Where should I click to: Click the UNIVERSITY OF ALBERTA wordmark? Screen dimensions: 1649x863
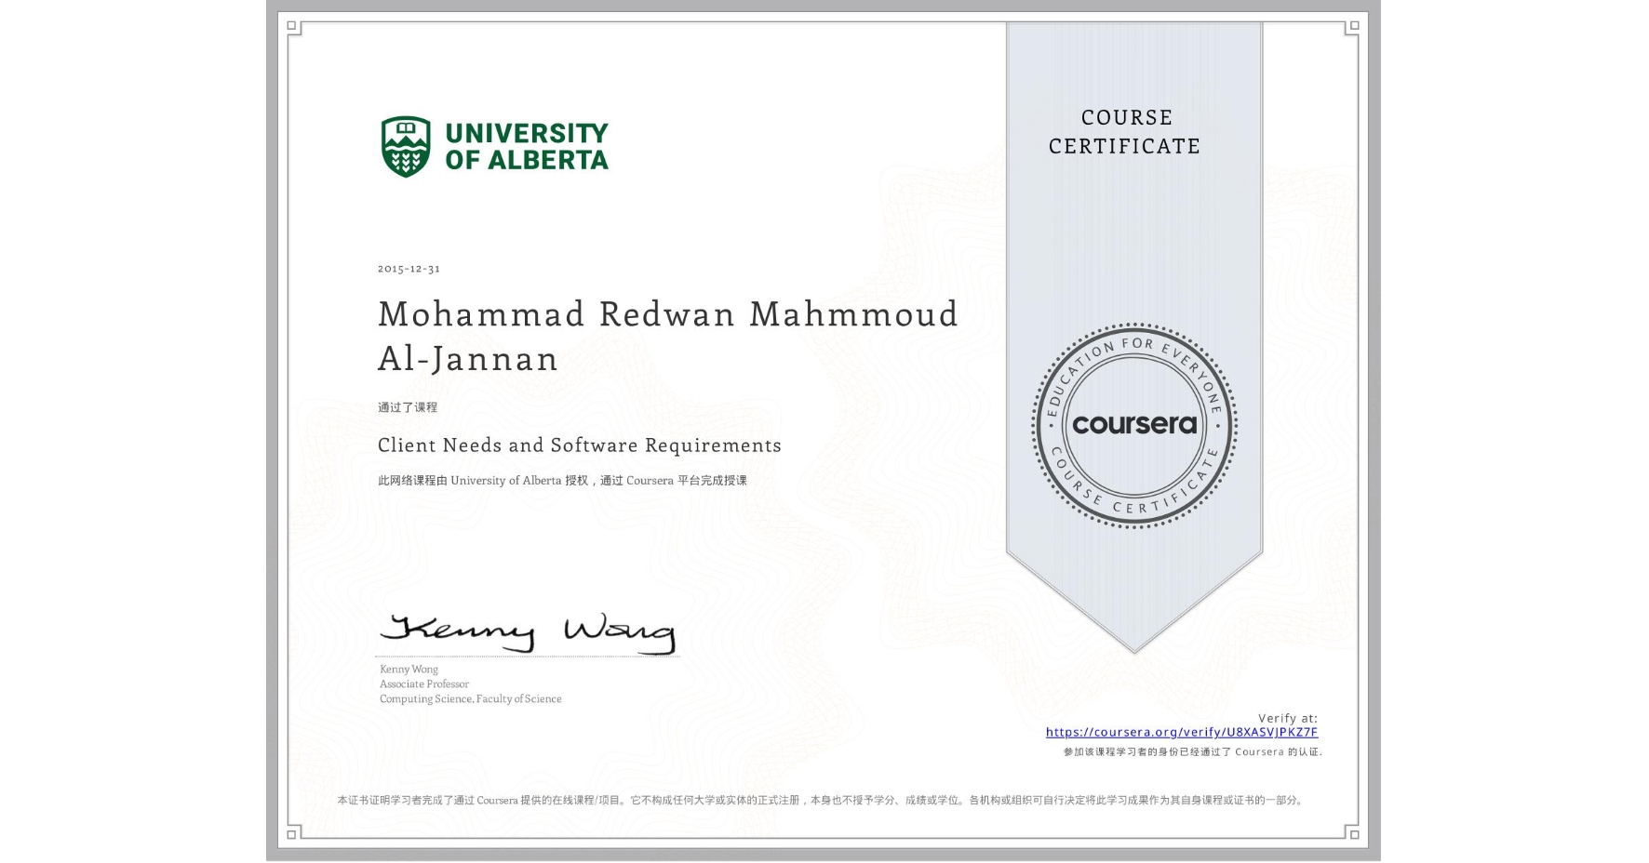526,147
